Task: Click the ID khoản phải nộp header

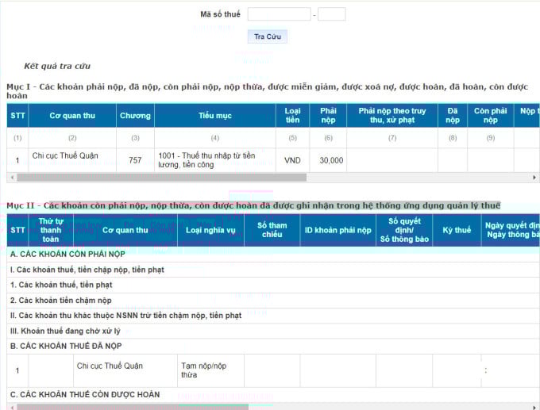Action: (337, 231)
